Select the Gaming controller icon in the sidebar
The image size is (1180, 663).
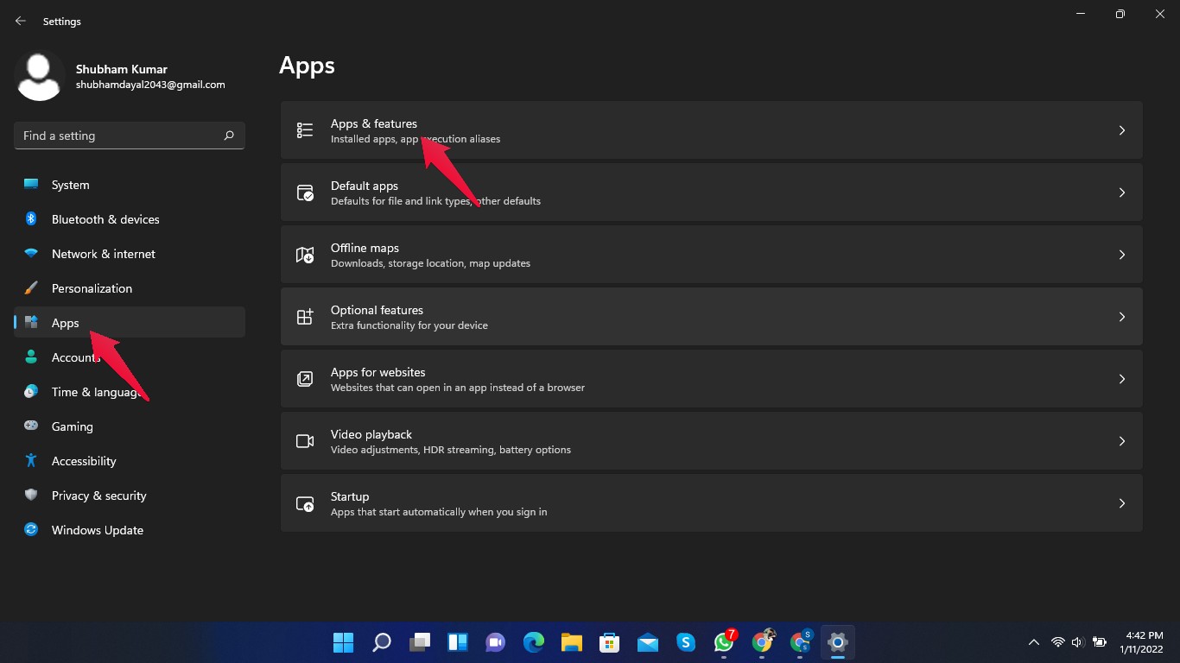31,426
